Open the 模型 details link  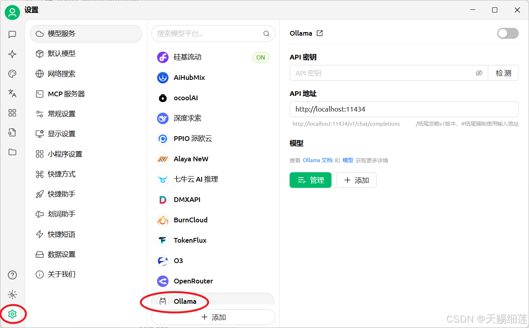coord(348,160)
